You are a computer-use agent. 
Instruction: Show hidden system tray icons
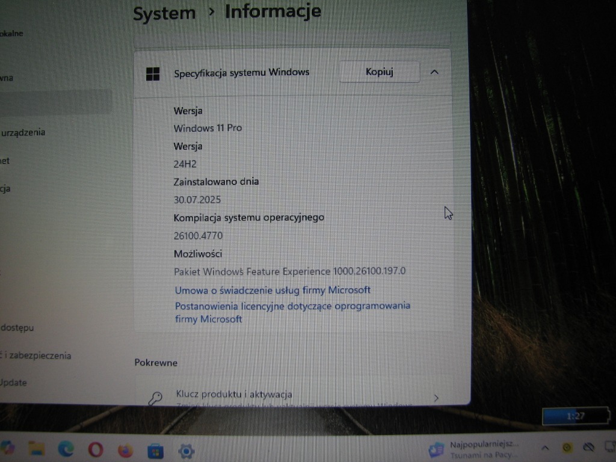click(545, 448)
